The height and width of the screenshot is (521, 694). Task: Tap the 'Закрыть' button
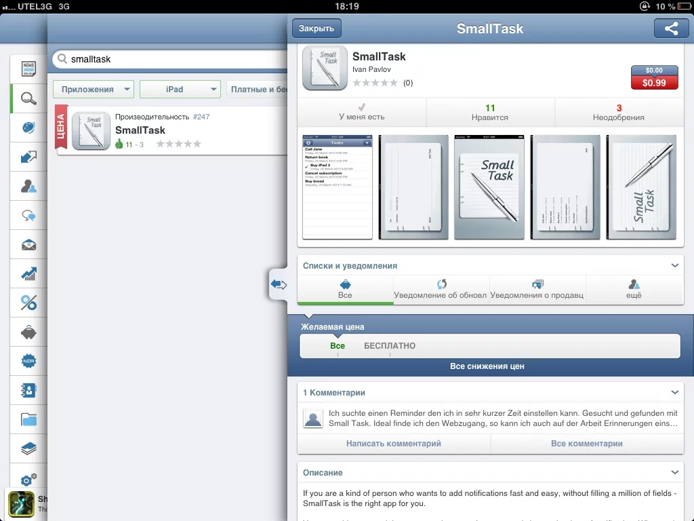(317, 28)
